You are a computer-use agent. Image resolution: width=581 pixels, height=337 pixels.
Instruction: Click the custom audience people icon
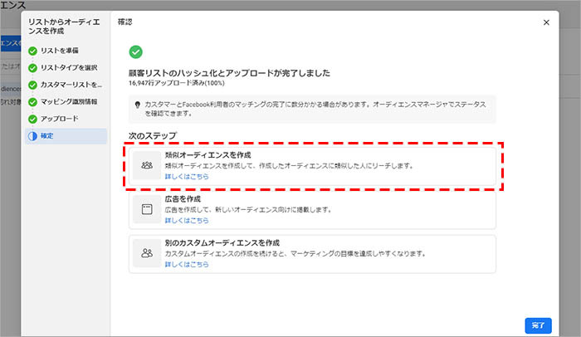click(147, 252)
